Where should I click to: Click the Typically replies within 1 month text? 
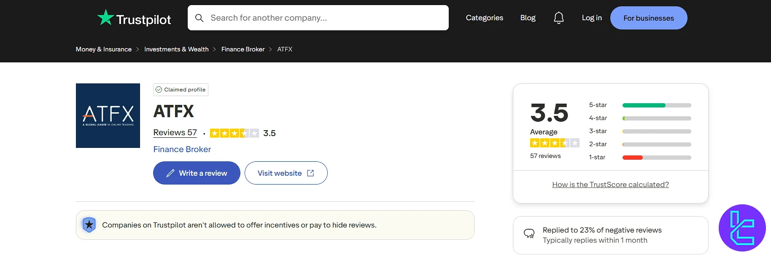tap(595, 240)
